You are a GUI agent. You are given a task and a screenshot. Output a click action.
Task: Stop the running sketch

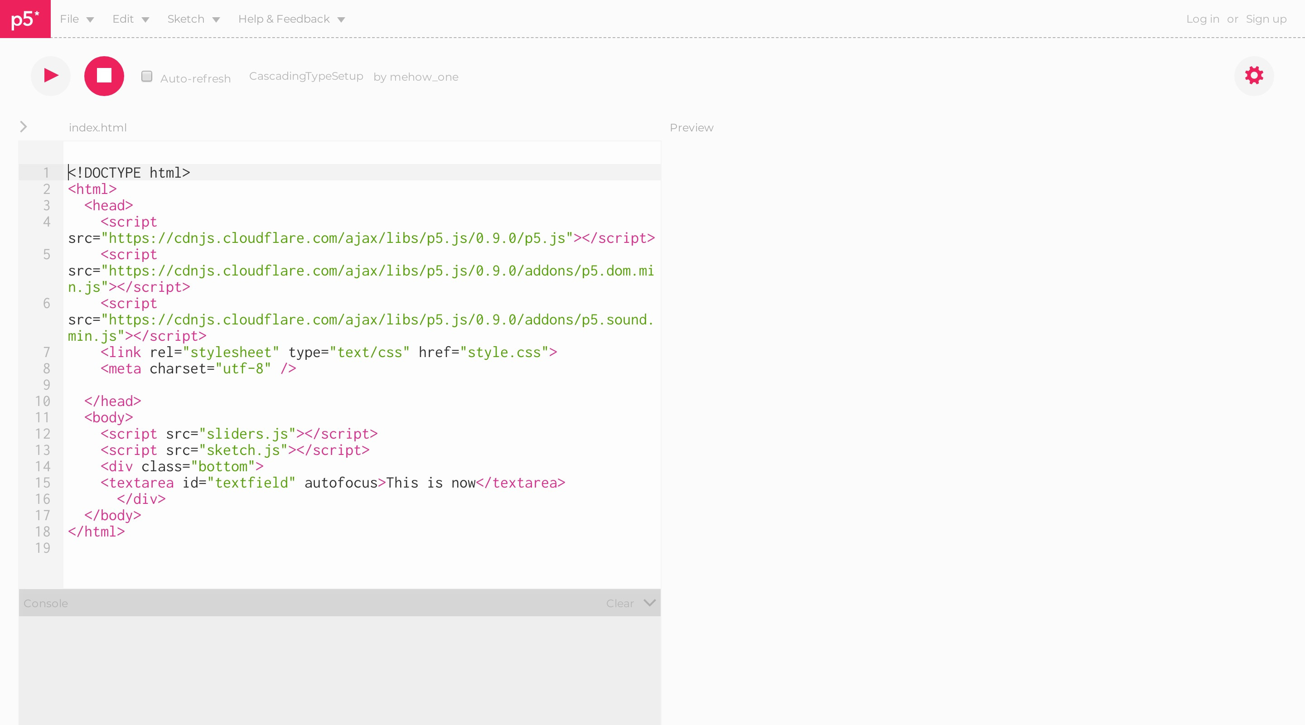click(x=104, y=76)
